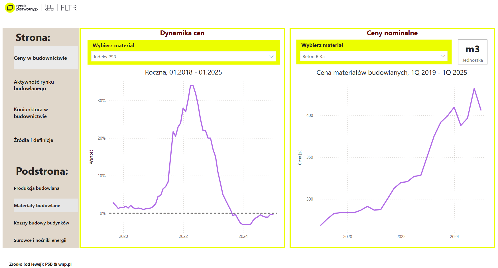Viewport: 498px width, 268px height.
Task: Click chevron arrow of Indeks PSB selector
Action: click(271, 57)
